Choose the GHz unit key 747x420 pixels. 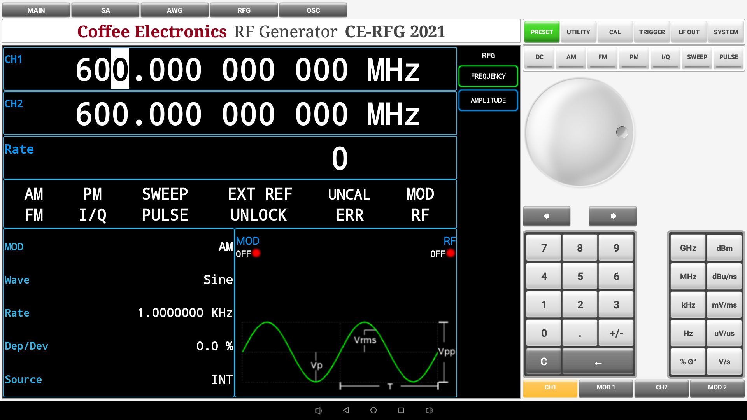(688, 248)
